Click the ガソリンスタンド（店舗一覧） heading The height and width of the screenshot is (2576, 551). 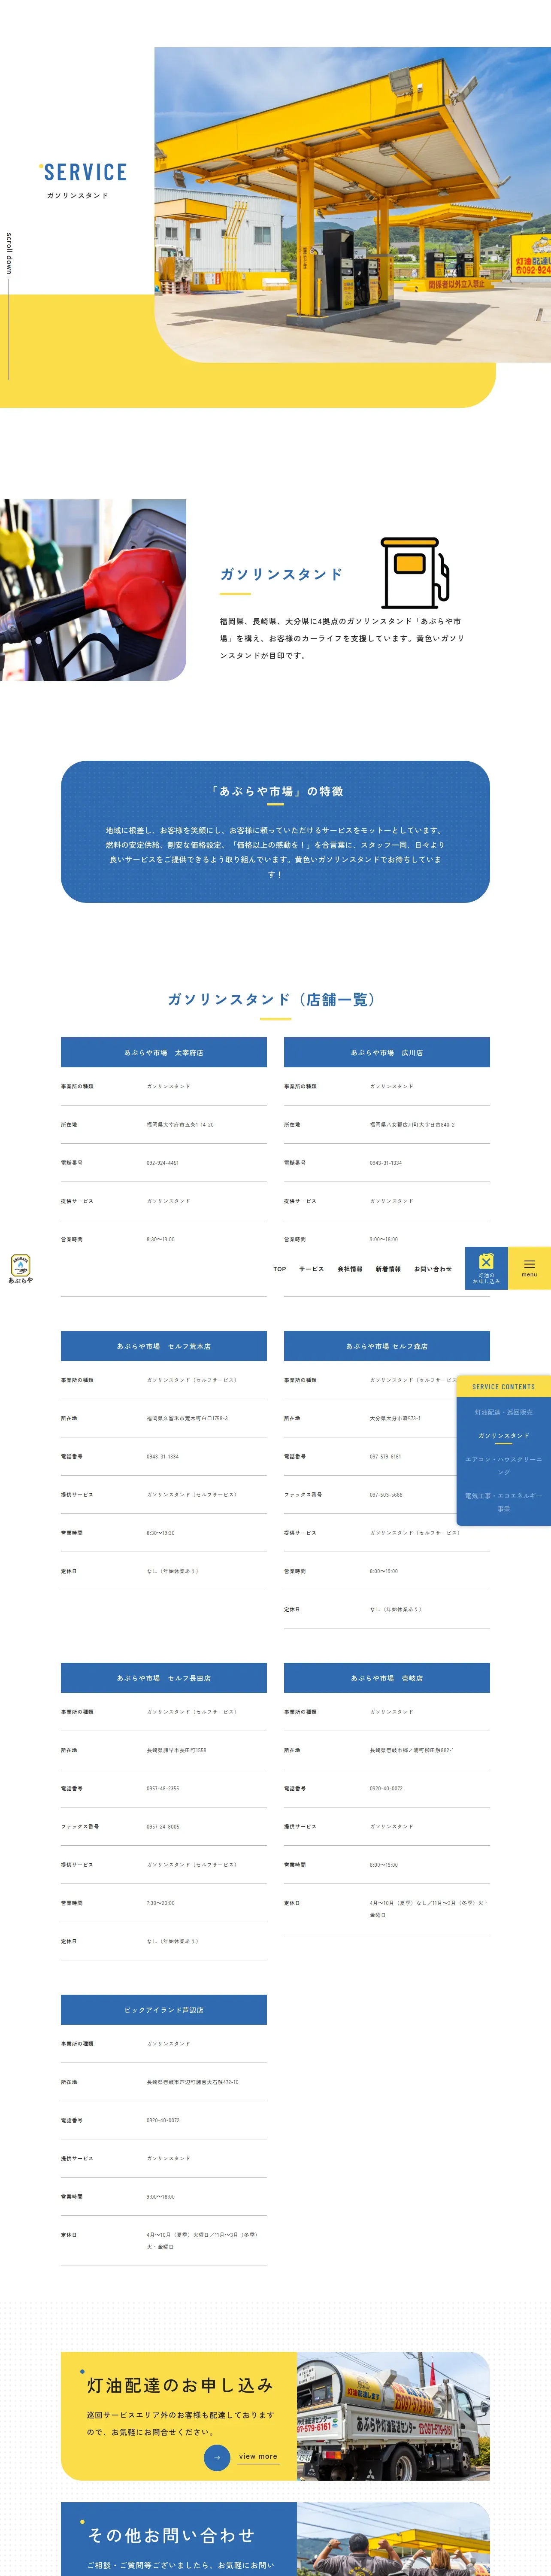point(275,999)
